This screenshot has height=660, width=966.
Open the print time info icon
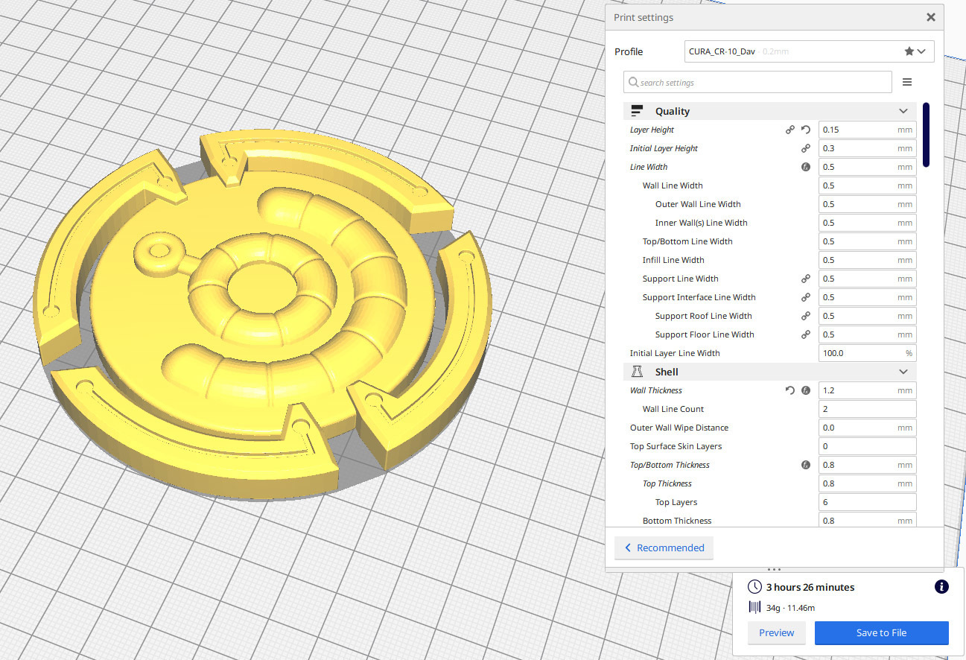click(941, 587)
